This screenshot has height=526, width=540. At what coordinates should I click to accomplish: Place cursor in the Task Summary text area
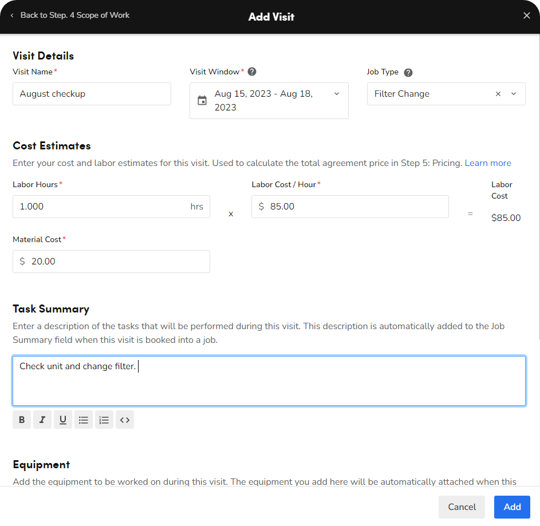[269, 381]
